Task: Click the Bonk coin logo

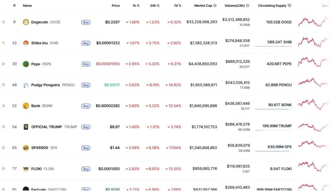Action: [x=26, y=106]
